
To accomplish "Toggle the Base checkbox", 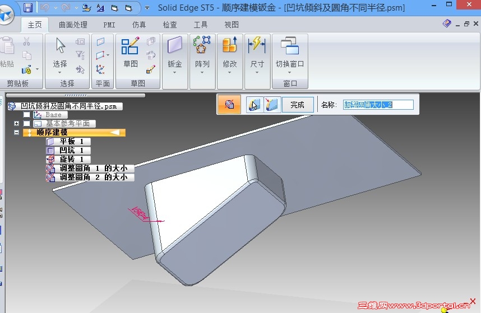I will point(27,115).
